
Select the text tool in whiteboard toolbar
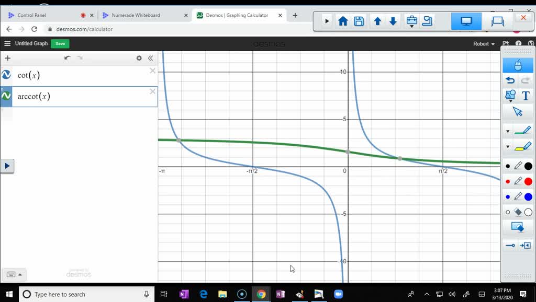(526, 96)
